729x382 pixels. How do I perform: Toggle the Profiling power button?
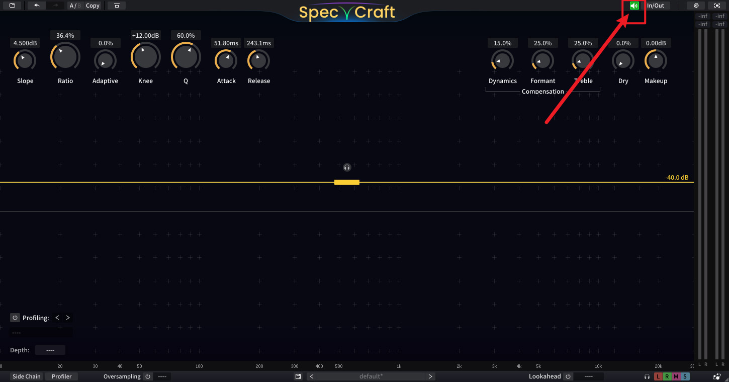tap(15, 318)
